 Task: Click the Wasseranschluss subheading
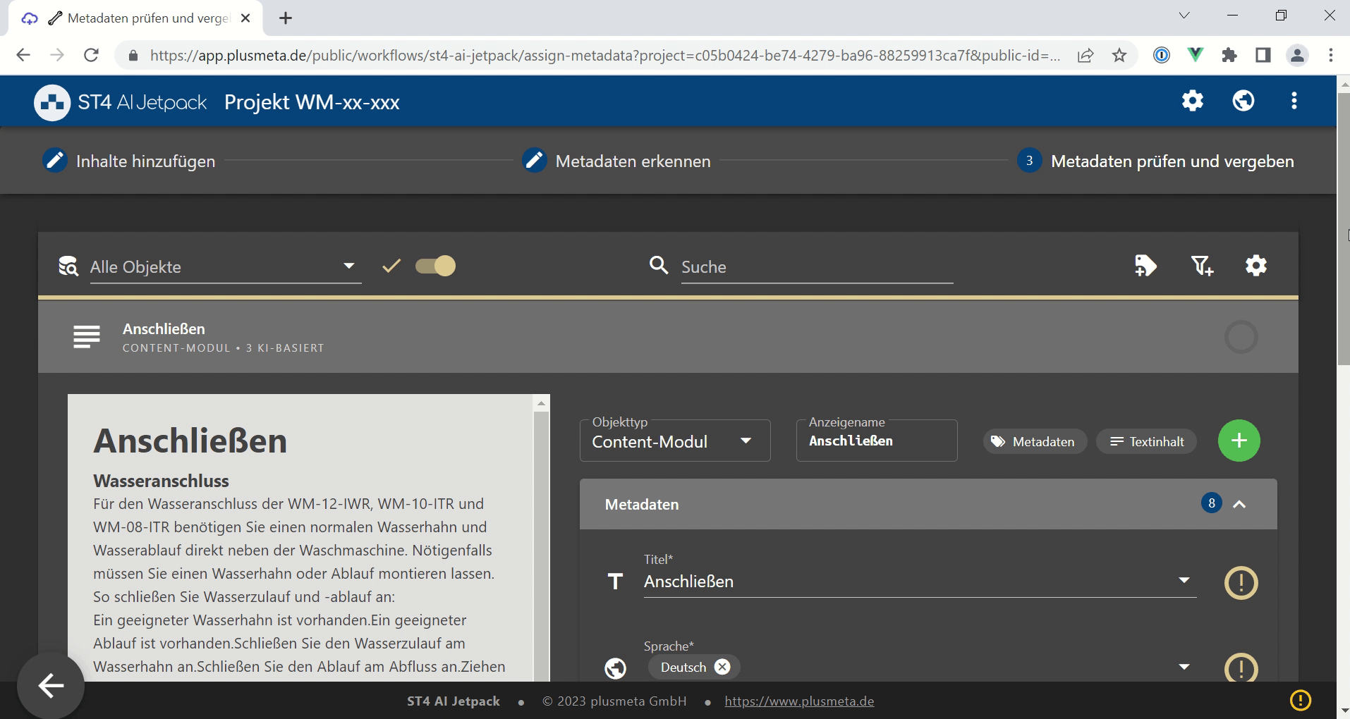tap(161, 481)
